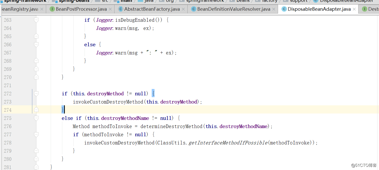Click the fold end marker at line 270
The height and width of the screenshot is (170, 379).
coord(36,77)
